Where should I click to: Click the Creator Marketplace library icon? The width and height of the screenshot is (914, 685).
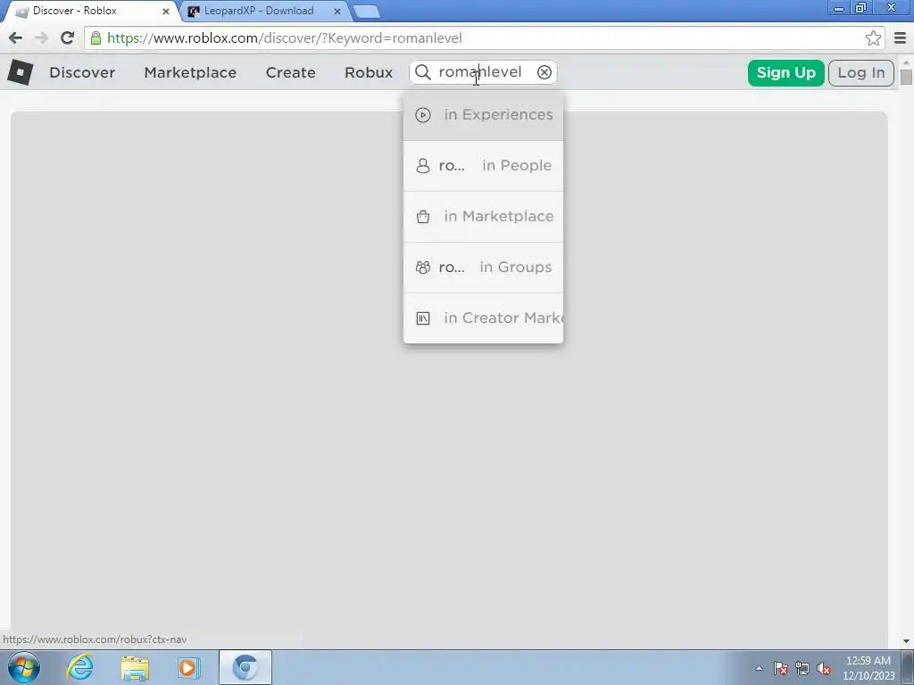[x=423, y=318]
